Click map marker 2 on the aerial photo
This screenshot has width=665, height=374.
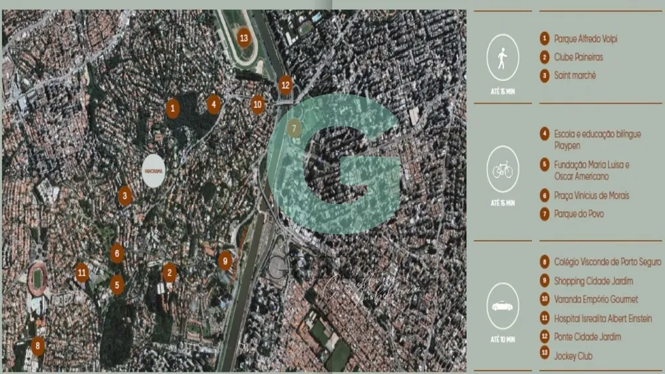click(169, 273)
